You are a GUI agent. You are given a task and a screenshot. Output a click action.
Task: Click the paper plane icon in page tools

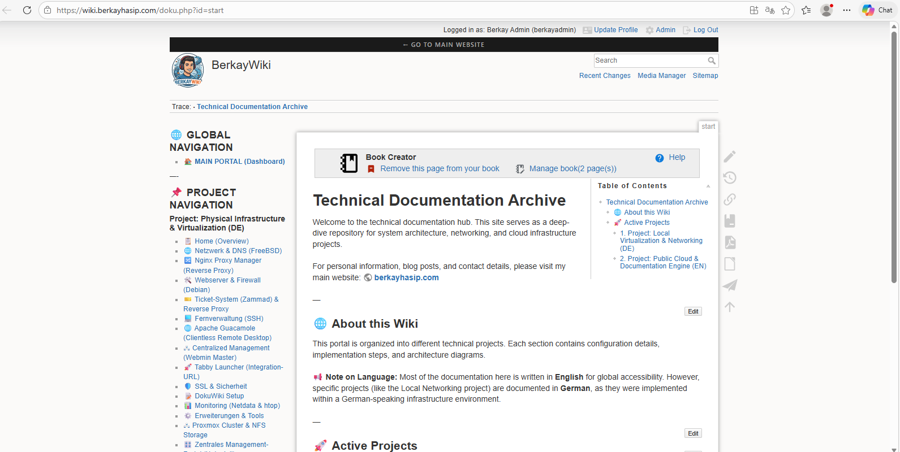pyautogui.click(x=730, y=285)
